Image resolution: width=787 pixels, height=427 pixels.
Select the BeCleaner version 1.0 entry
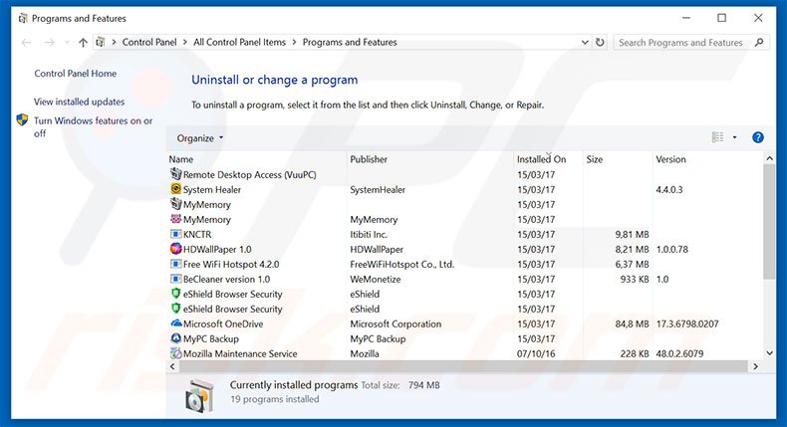tap(226, 279)
